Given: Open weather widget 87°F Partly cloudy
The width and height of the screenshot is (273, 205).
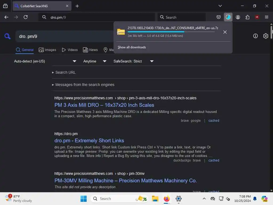Looking at the screenshot, I should [18, 199].
